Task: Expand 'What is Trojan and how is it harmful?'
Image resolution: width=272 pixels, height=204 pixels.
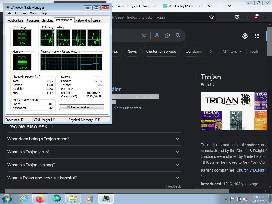Action: pyautogui.click(x=94, y=178)
